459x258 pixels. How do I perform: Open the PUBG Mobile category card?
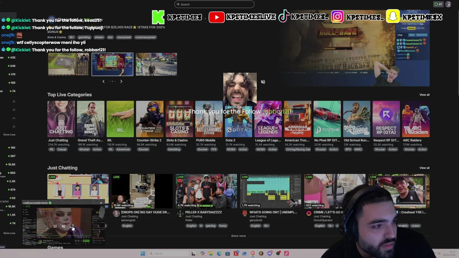(x=209, y=119)
